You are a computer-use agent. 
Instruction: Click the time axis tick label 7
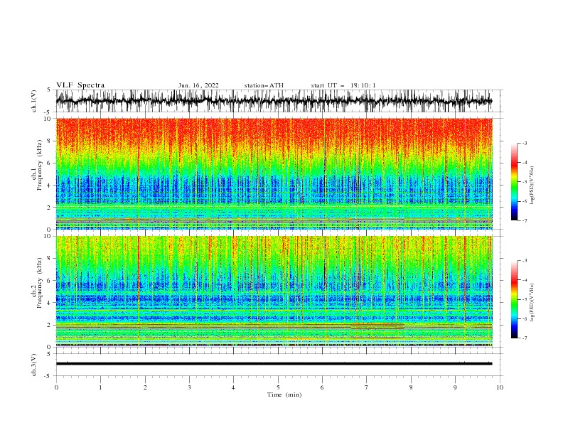tap(367, 387)
